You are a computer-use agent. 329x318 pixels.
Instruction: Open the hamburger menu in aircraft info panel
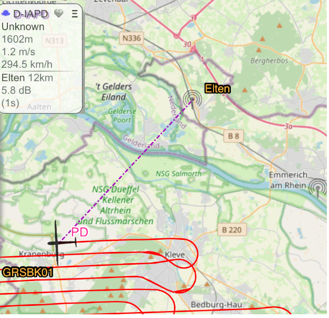75,14
